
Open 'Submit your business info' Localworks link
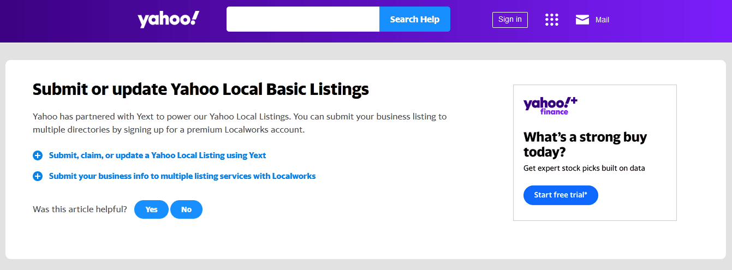[x=182, y=176]
